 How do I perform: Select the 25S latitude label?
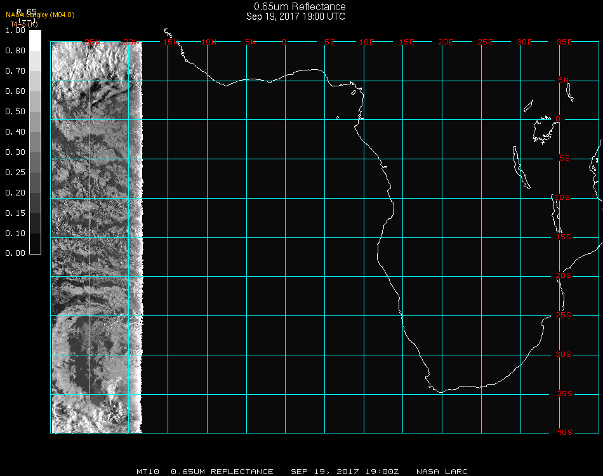(x=564, y=315)
